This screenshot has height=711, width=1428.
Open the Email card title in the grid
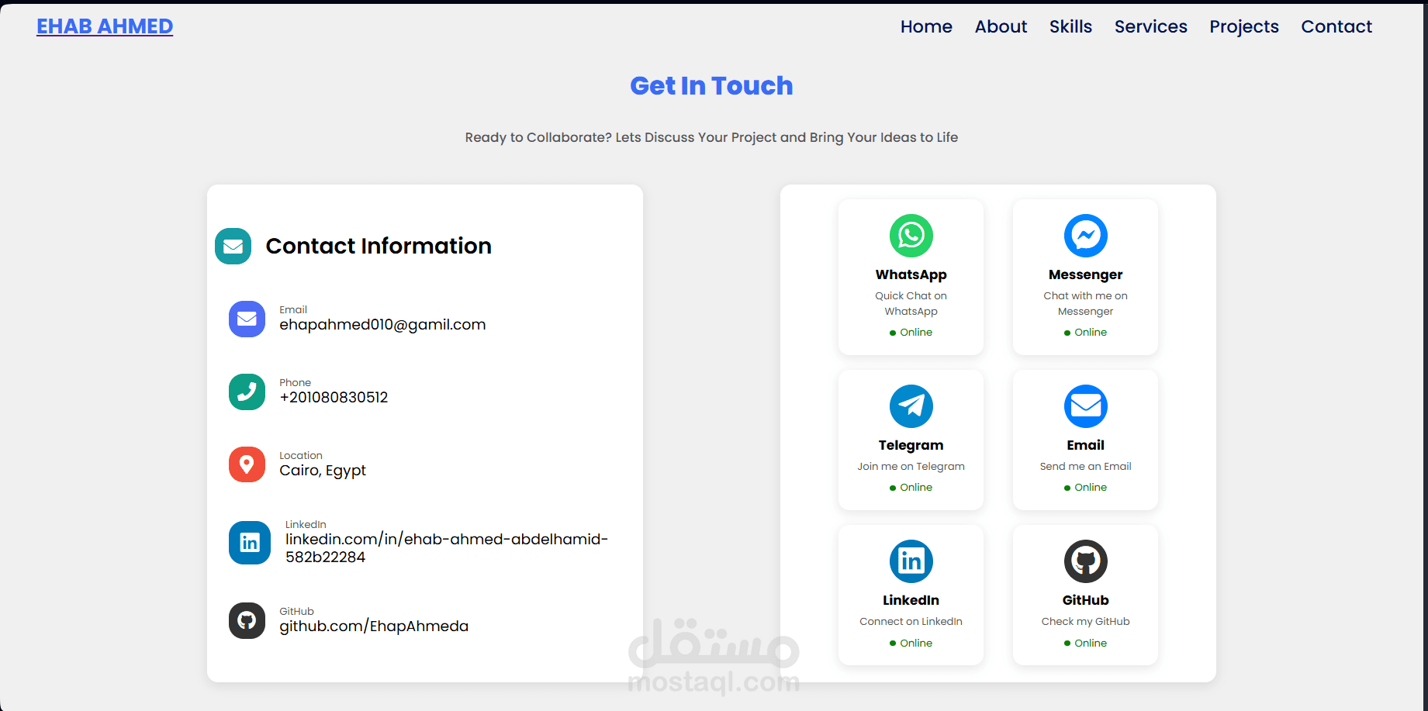pos(1086,445)
